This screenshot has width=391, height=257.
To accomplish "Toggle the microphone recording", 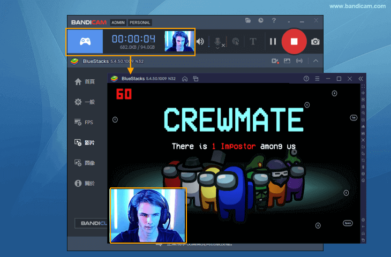I will point(218,42).
